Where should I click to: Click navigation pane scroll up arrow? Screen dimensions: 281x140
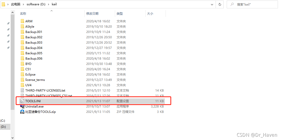(12, 12)
